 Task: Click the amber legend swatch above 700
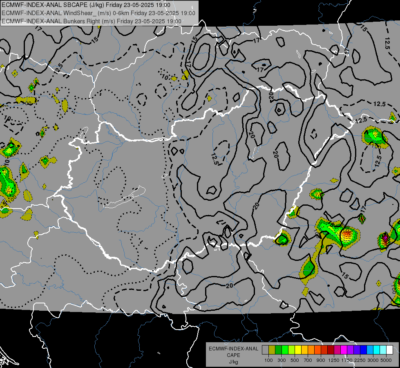point(304,350)
